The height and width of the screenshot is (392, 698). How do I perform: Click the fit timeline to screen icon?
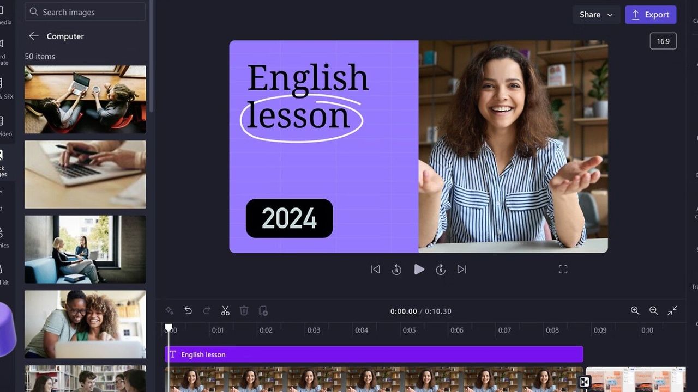(x=672, y=310)
